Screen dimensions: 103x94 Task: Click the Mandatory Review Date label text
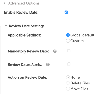pos(28,51)
